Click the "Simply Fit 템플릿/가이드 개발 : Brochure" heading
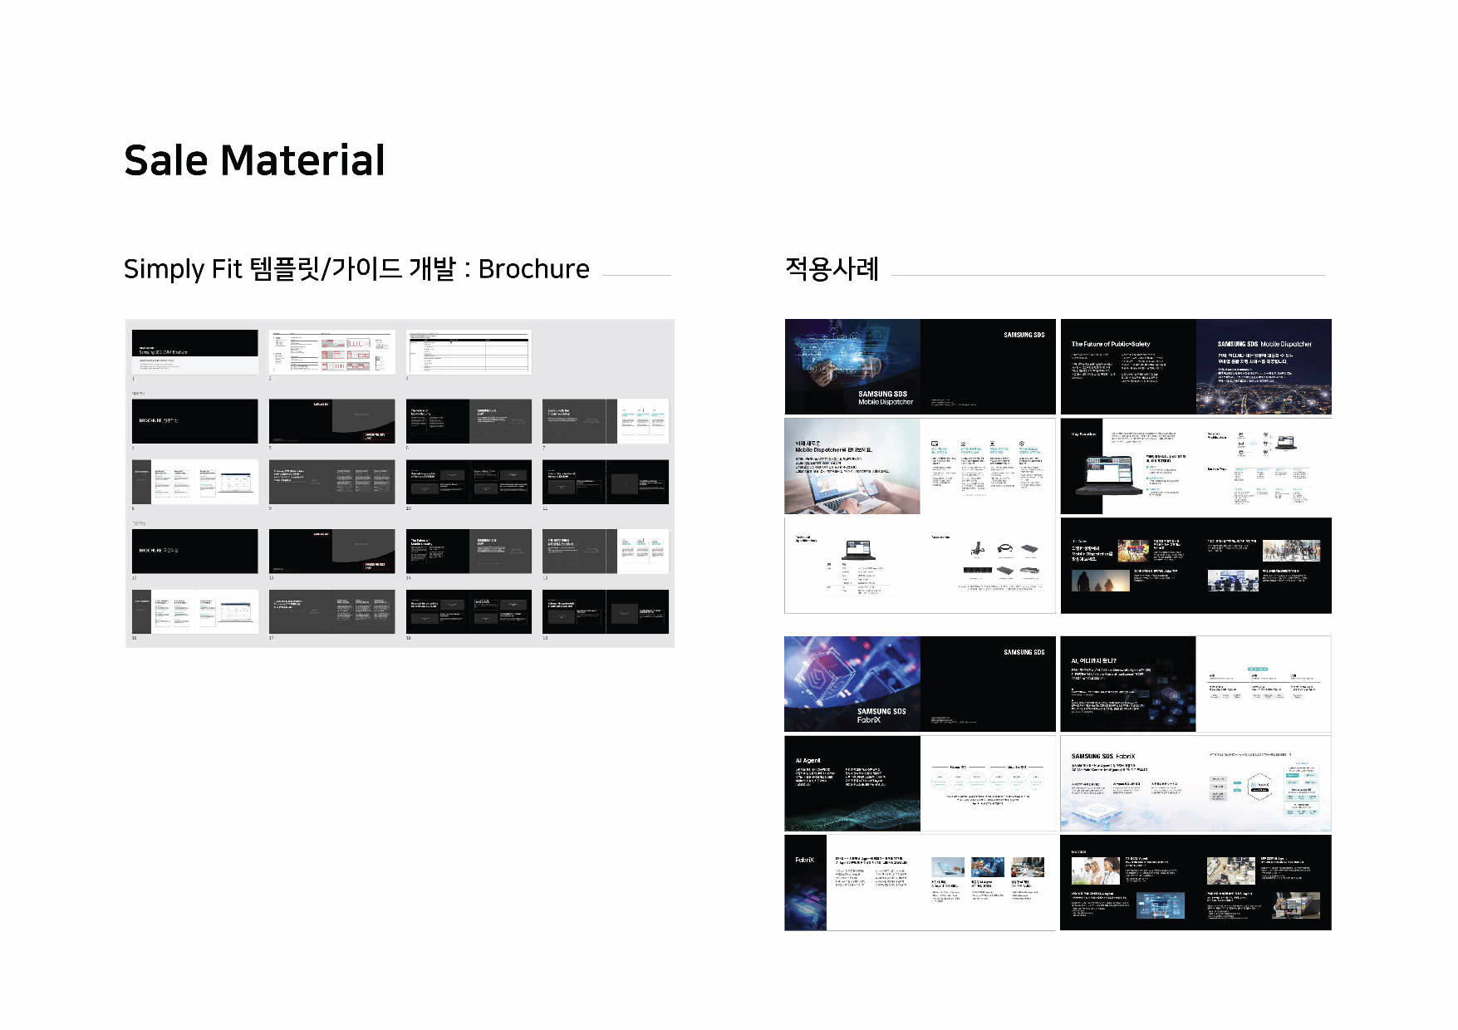The width and height of the screenshot is (1458, 1030). pos(356,269)
